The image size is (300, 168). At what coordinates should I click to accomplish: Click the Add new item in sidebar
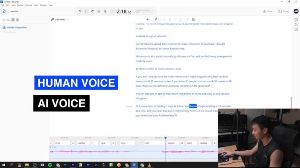(9, 32)
